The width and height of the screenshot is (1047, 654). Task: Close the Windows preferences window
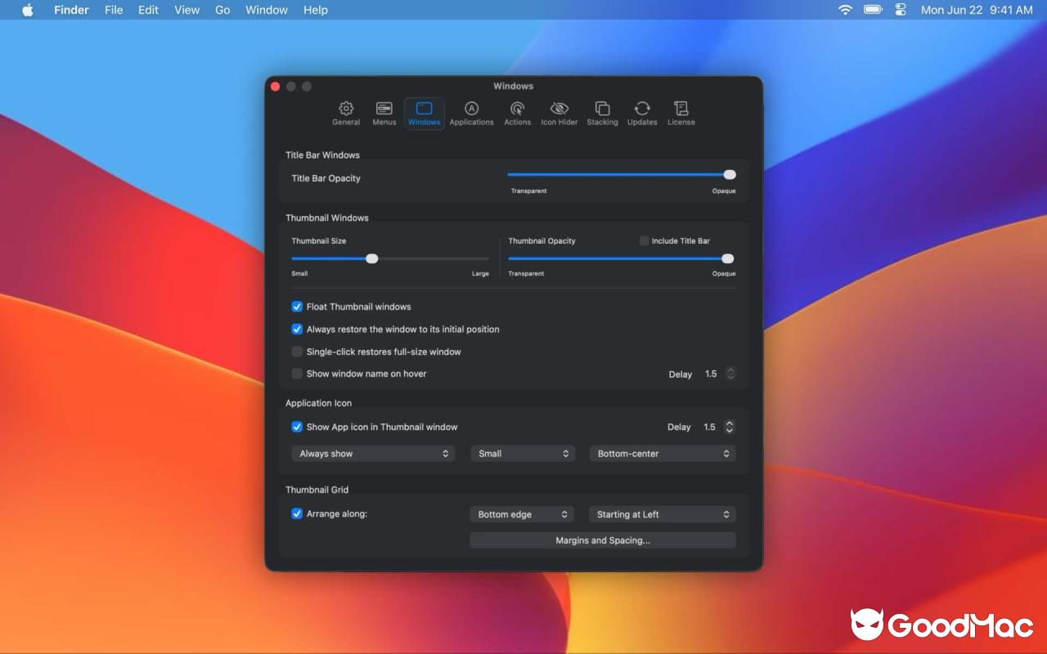[276, 87]
